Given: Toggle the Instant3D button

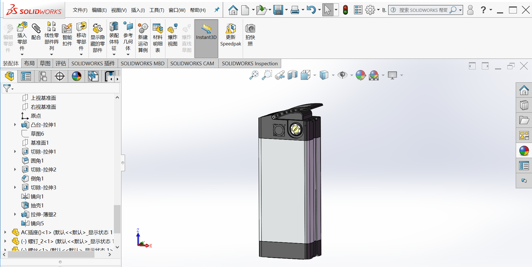Looking at the screenshot, I should point(206,38).
